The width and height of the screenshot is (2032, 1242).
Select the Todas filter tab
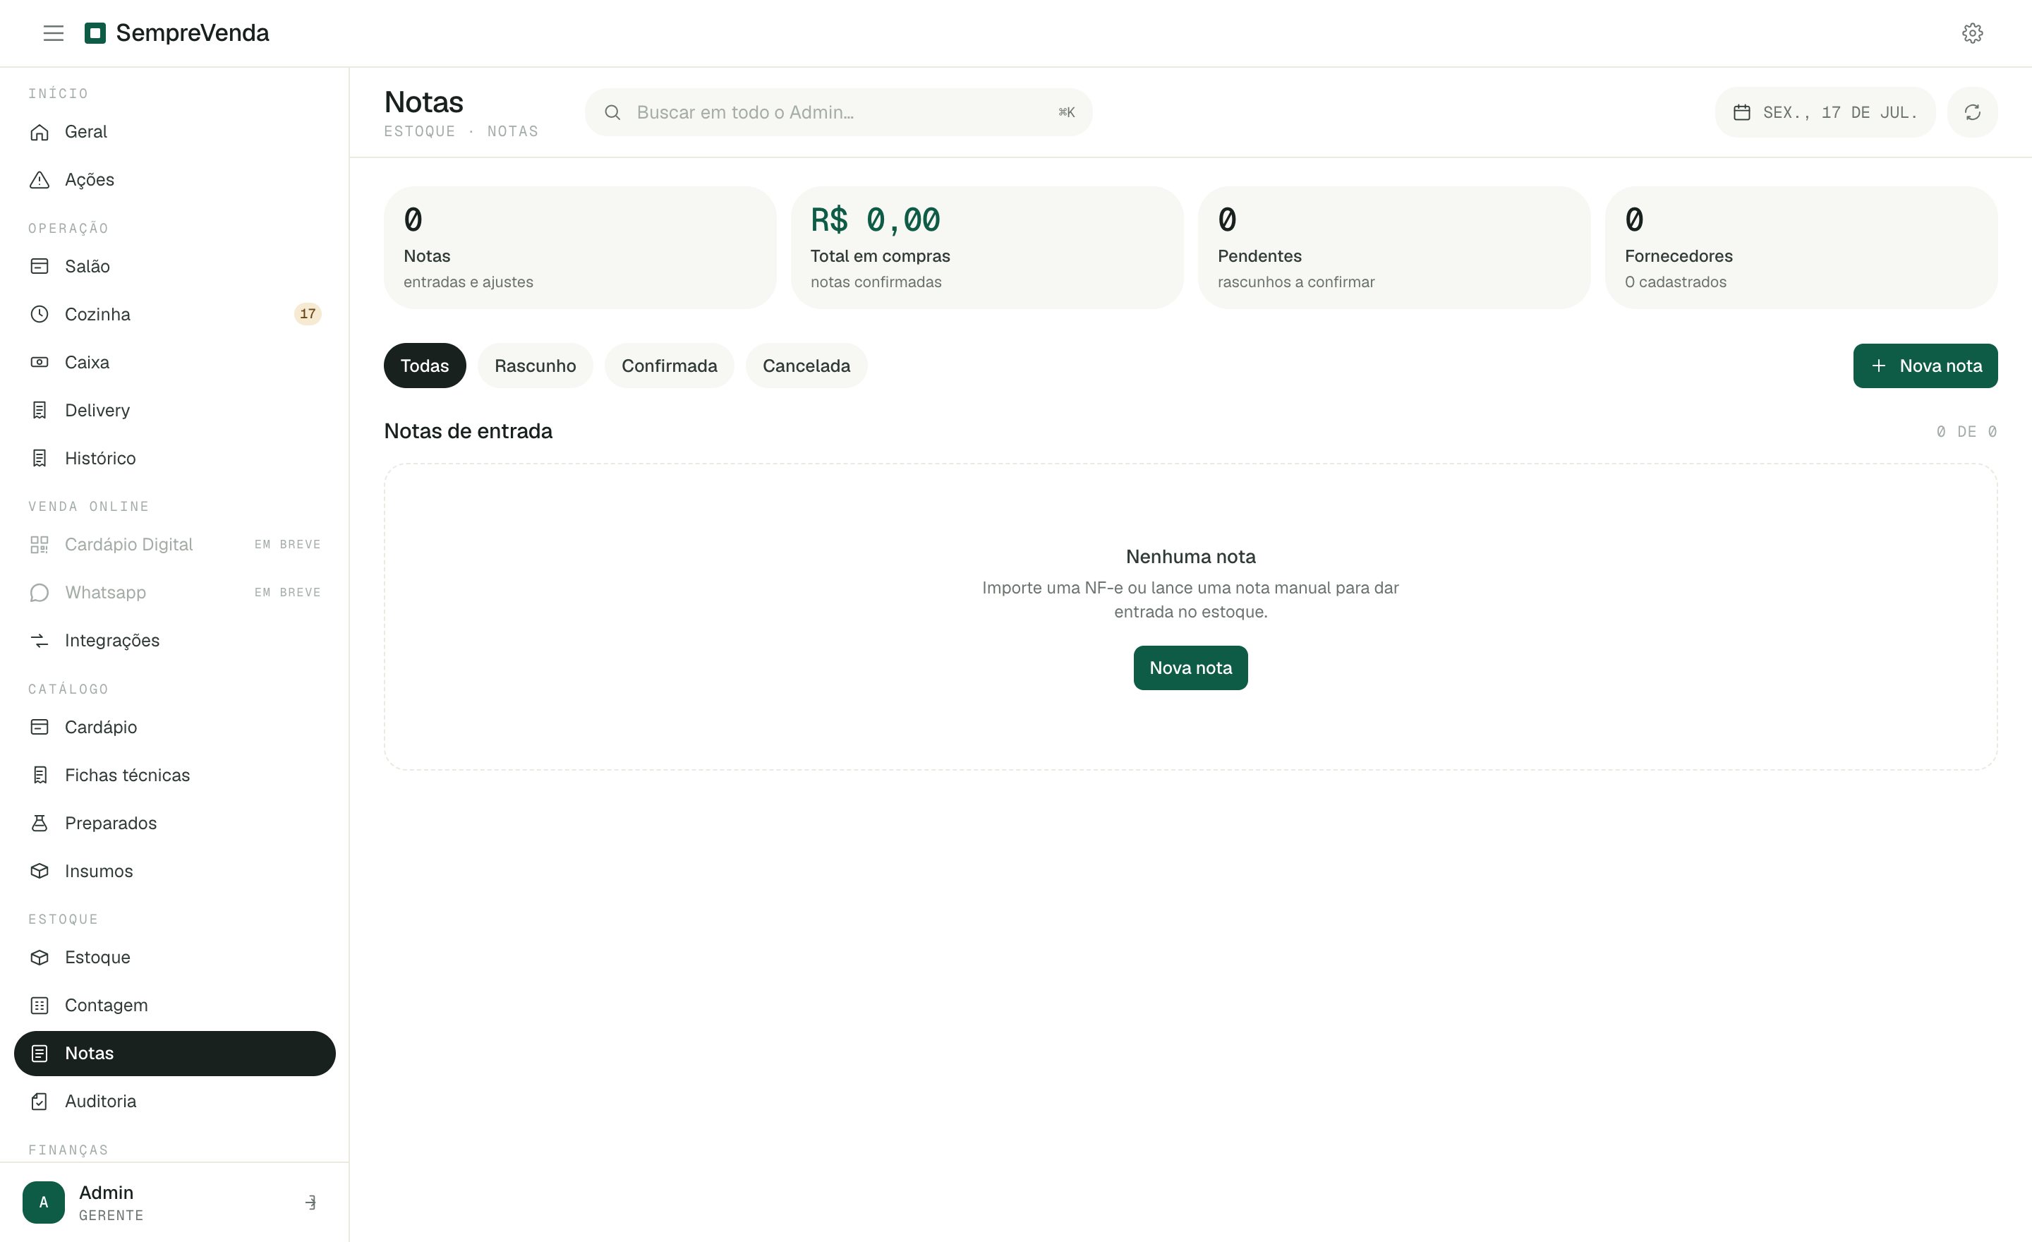point(425,366)
